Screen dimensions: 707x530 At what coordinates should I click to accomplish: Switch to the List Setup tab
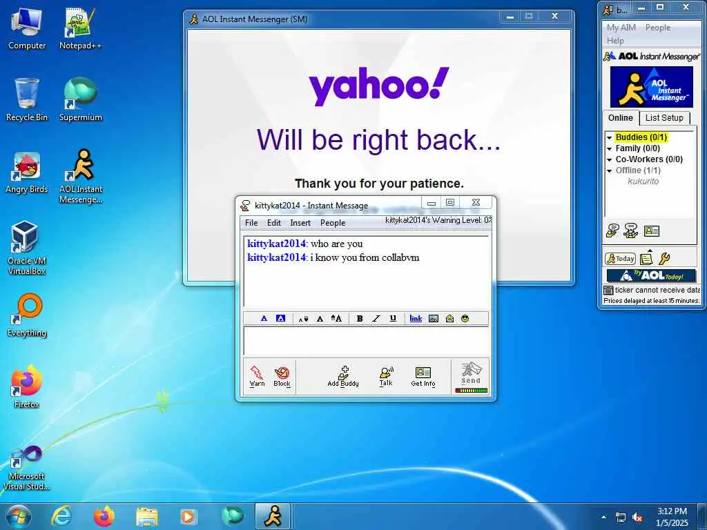[664, 117]
